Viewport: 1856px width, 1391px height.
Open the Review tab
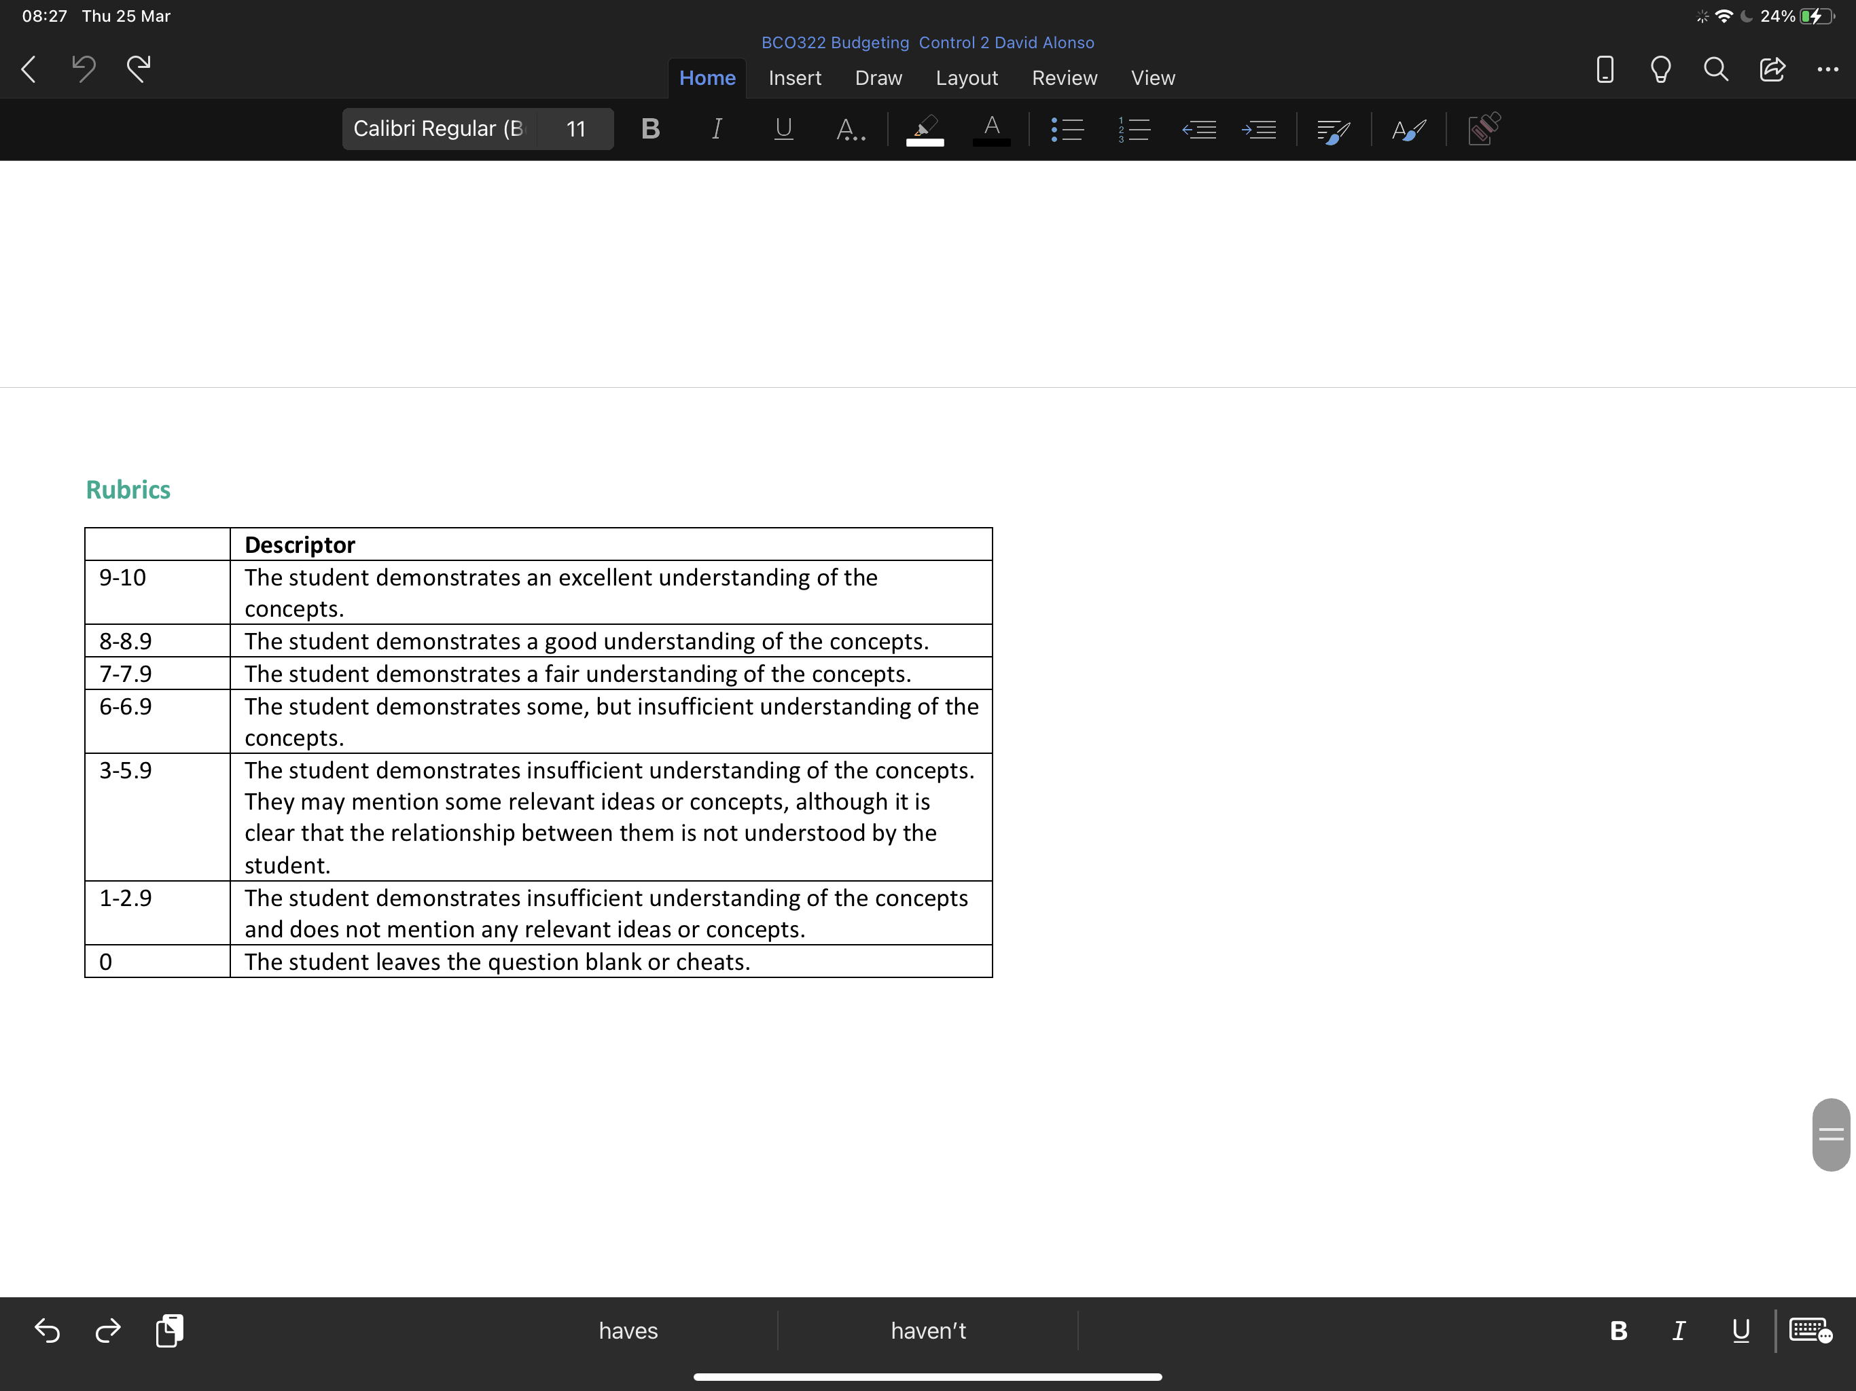(x=1064, y=78)
